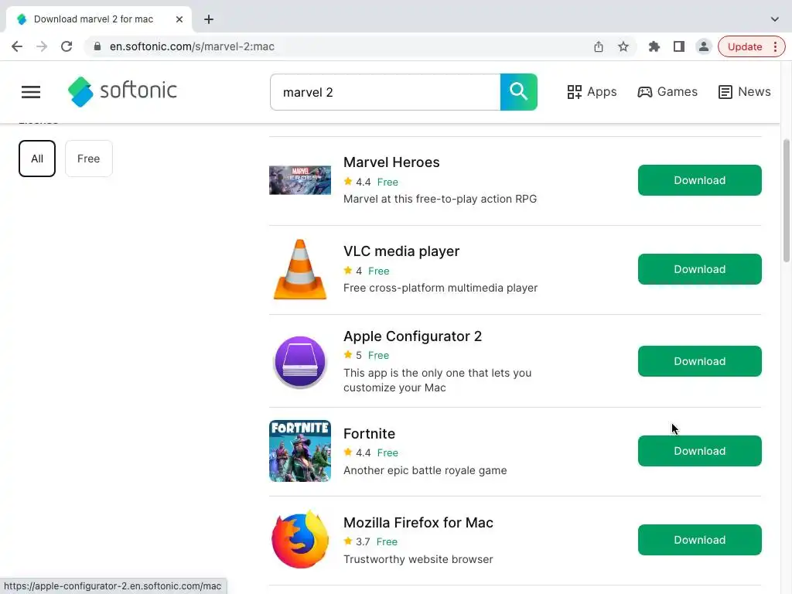The image size is (792, 594).
Task: Click the browser back arrow
Action: click(17, 46)
